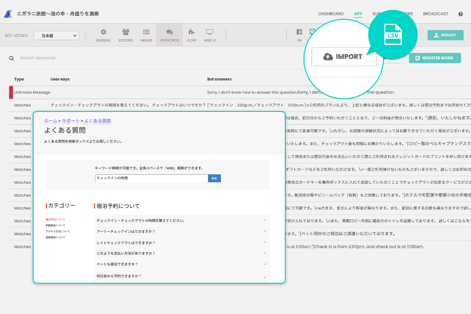
Task: Click the Import button
Action: click(344, 56)
